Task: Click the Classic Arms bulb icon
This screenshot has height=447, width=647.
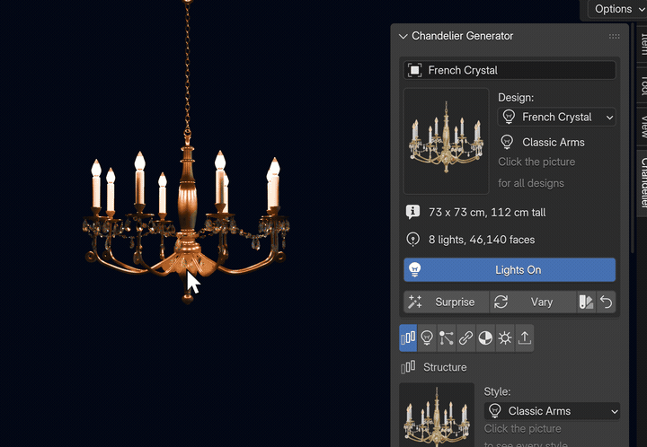Action: (507, 142)
